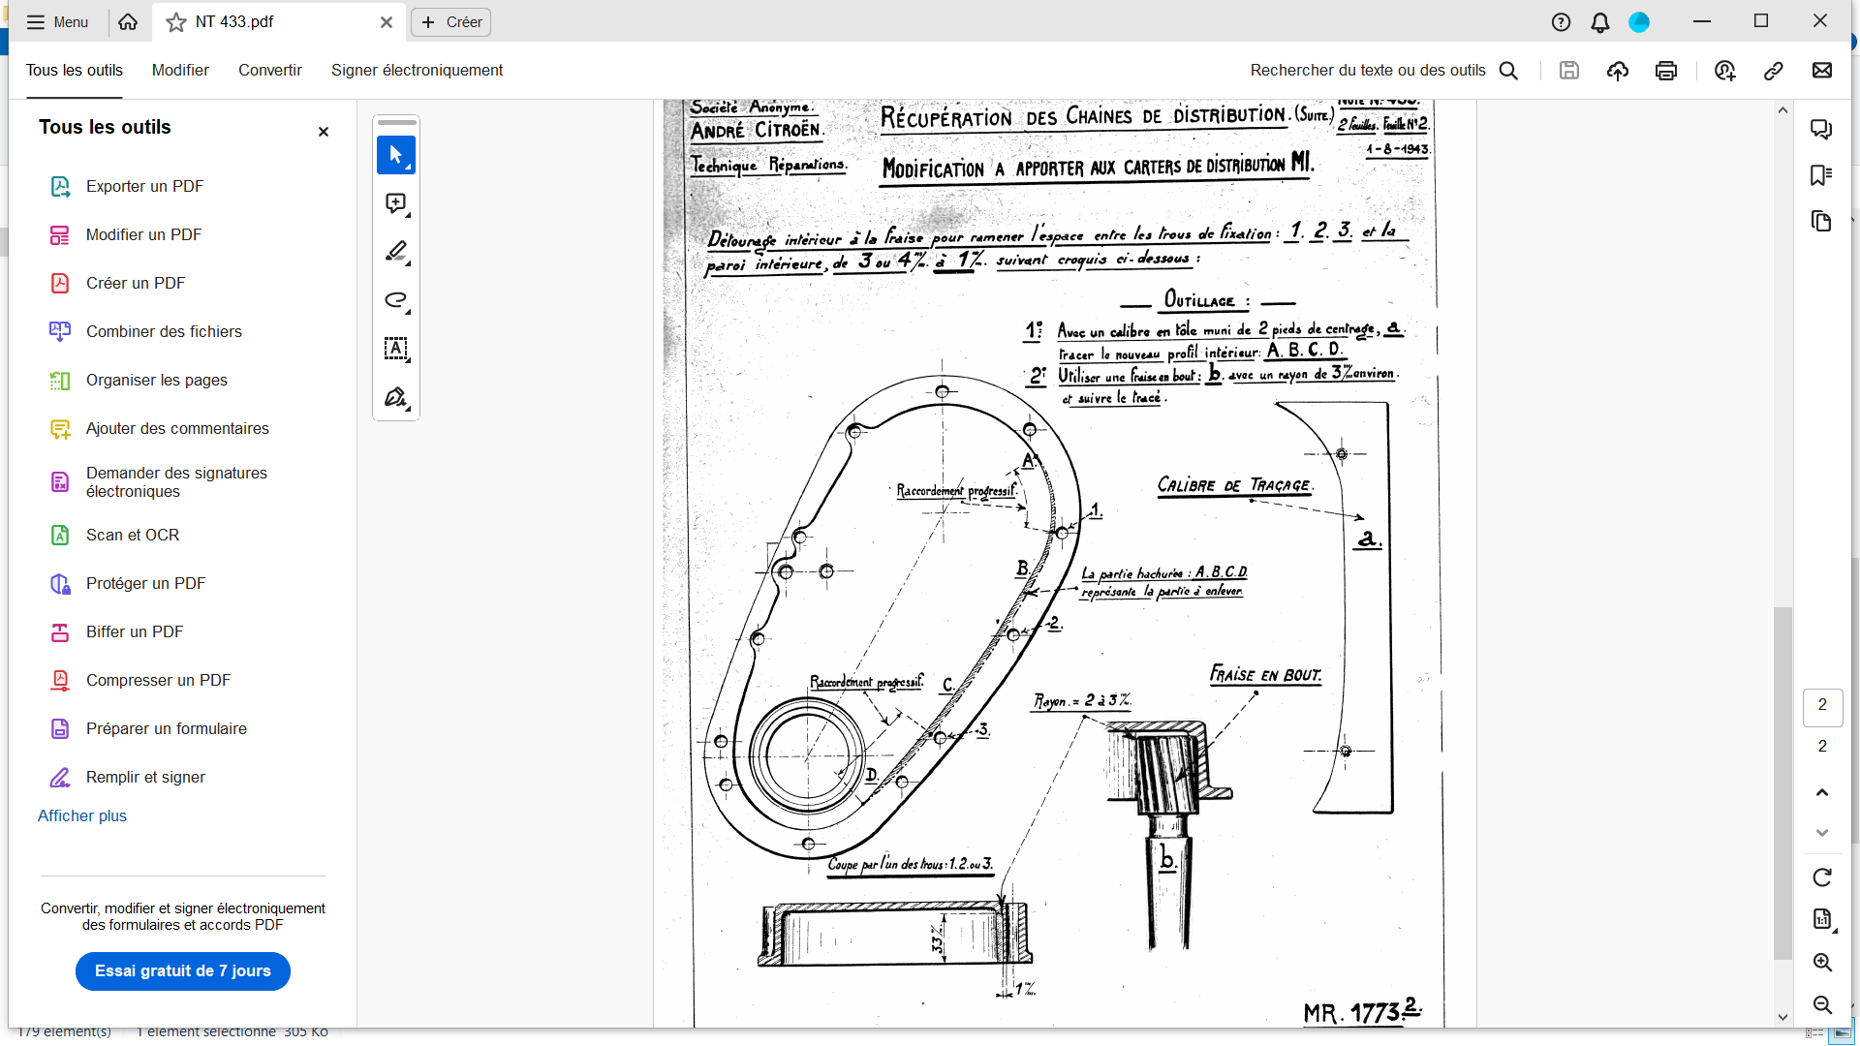The height and width of the screenshot is (1046, 1860).
Task: Click Essai gratuit de 7 jours button
Action: tap(183, 970)
